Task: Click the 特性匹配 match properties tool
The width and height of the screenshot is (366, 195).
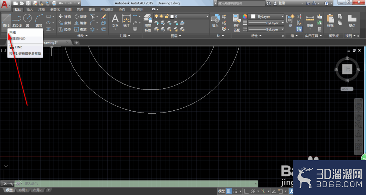Action: coord(237,23)
